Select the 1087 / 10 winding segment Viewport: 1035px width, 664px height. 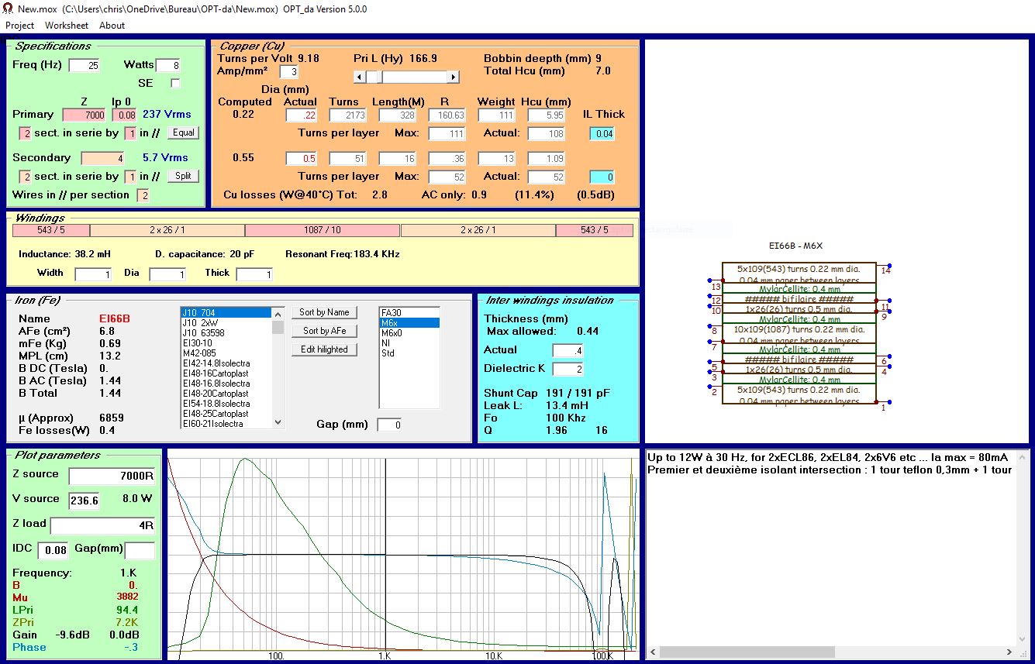[323, 230]
